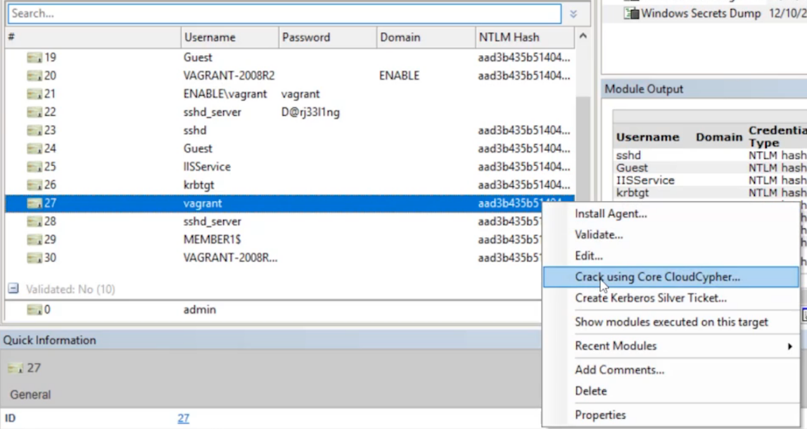Click the icon next to entry 30
807x429 pixels.
click(x=34, y=258)
